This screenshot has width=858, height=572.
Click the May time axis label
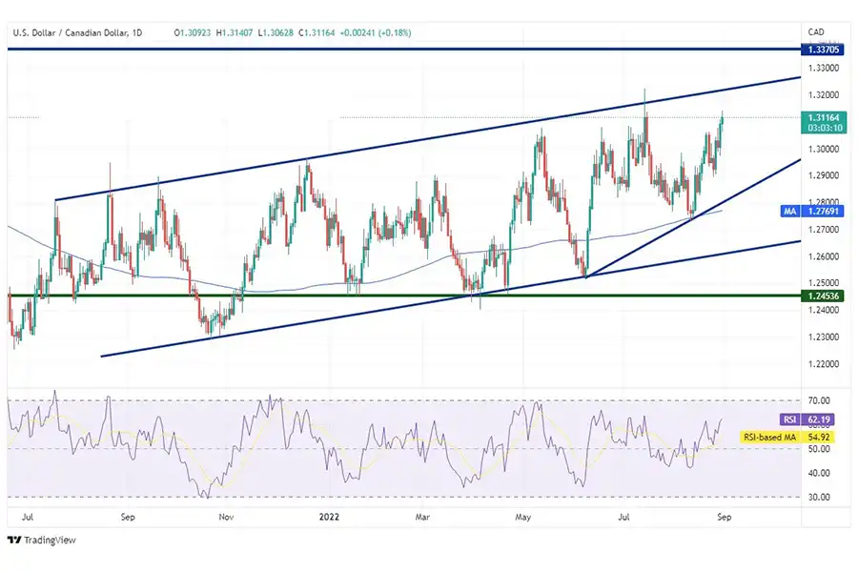click(x=523, y=517)
